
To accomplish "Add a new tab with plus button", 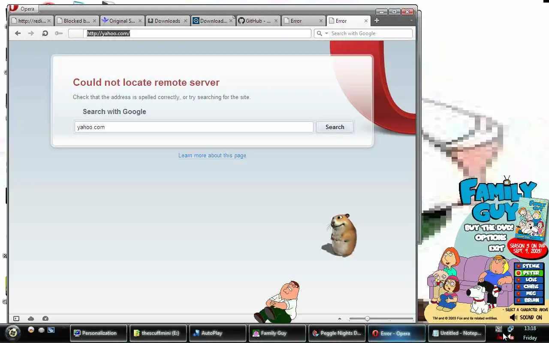I will click(377, 20).
